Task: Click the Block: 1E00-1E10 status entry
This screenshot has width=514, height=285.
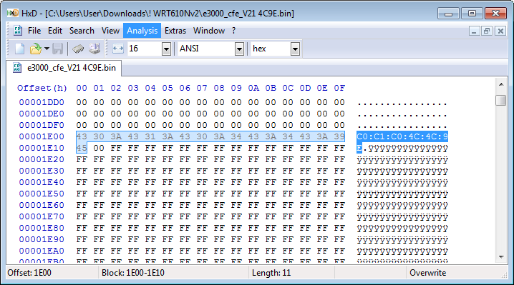Action: pyautogui.click(x=132, y=273)
